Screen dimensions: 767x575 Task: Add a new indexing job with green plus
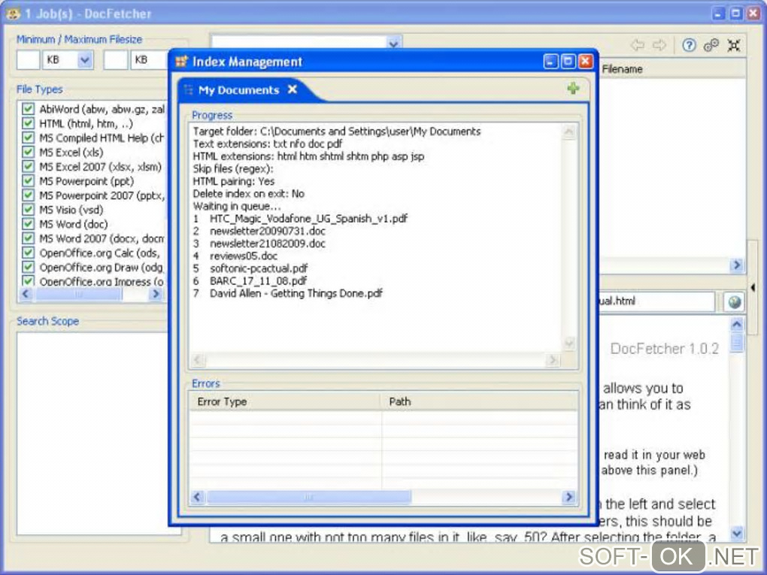[x=573, y=89]
